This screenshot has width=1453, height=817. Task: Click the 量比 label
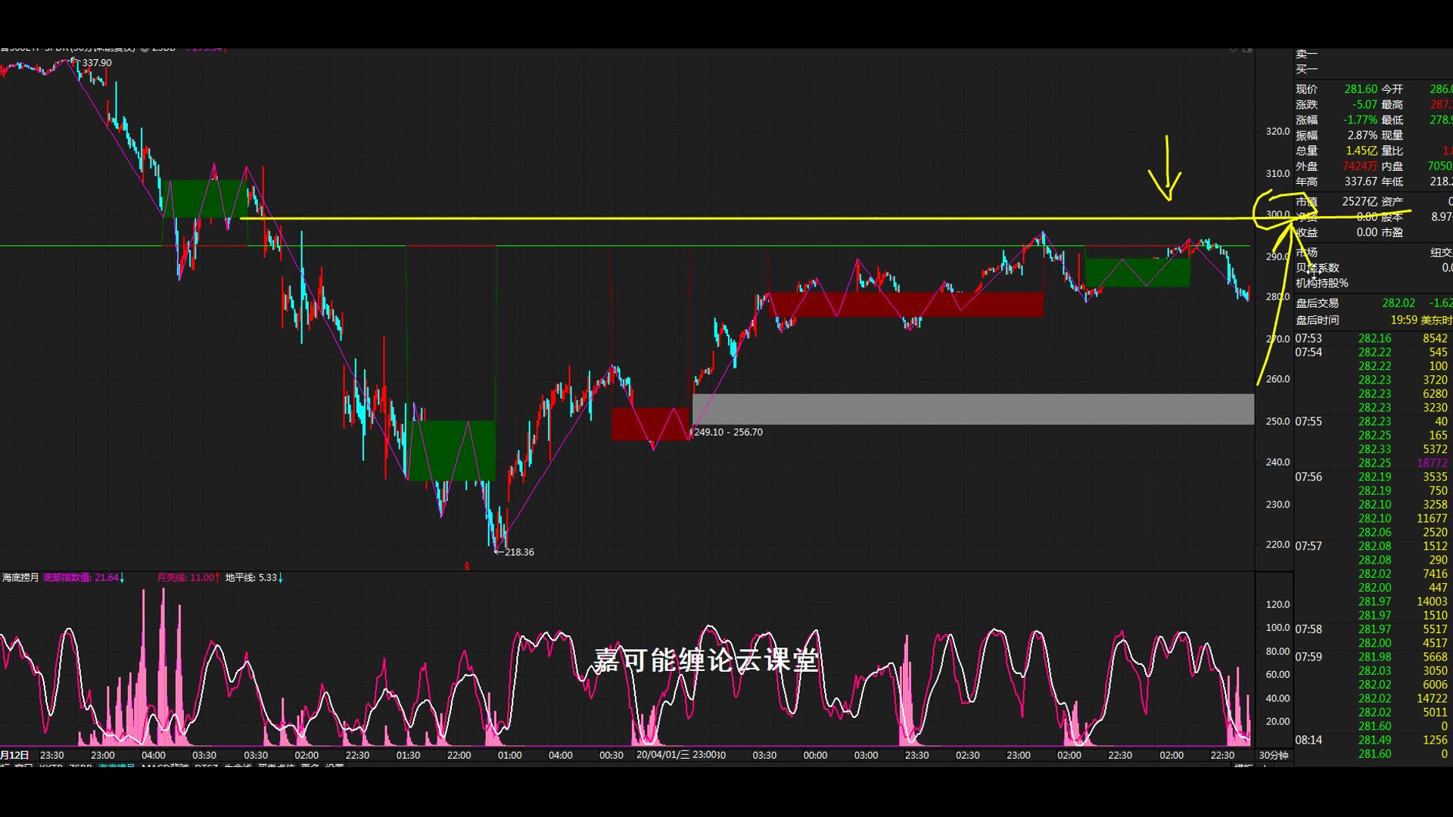click(1392, 151)
